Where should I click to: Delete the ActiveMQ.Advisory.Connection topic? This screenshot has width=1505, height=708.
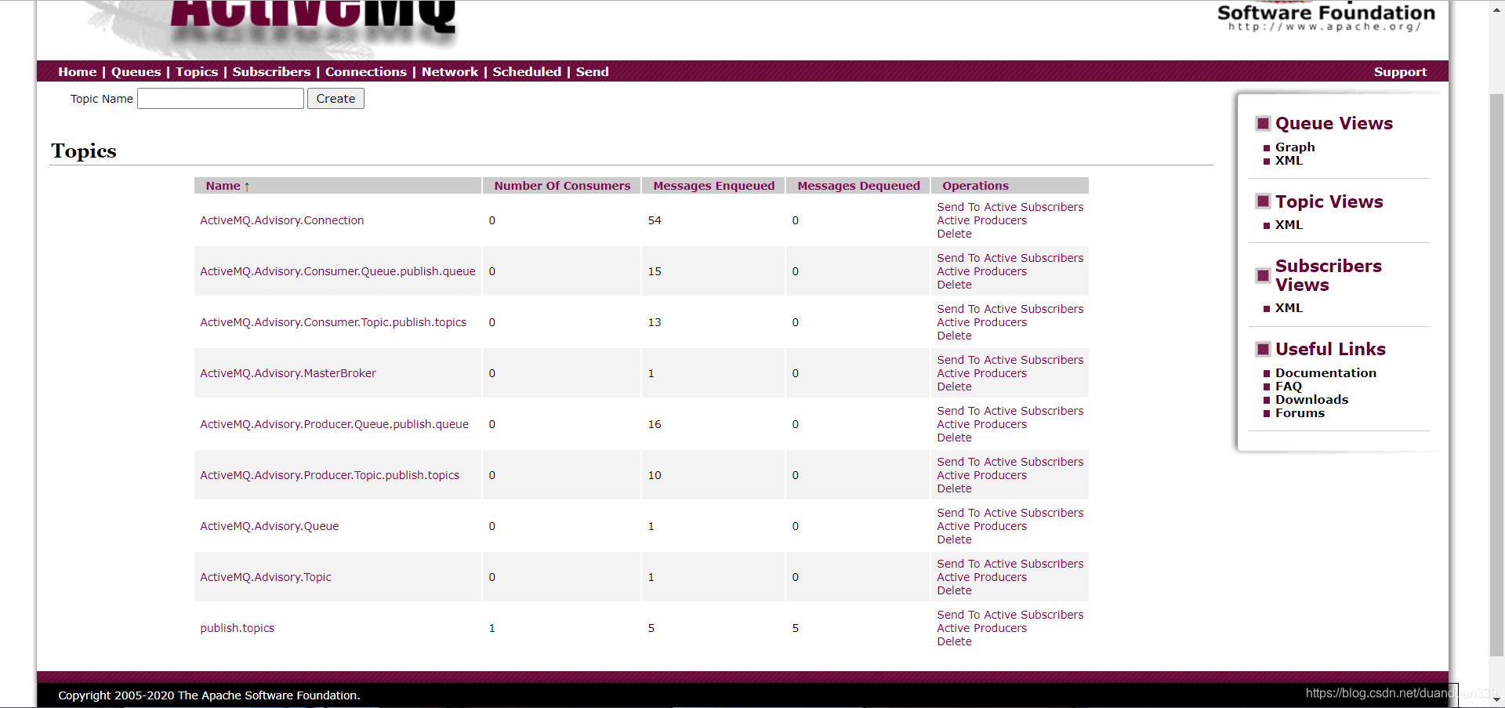(954, 234)
